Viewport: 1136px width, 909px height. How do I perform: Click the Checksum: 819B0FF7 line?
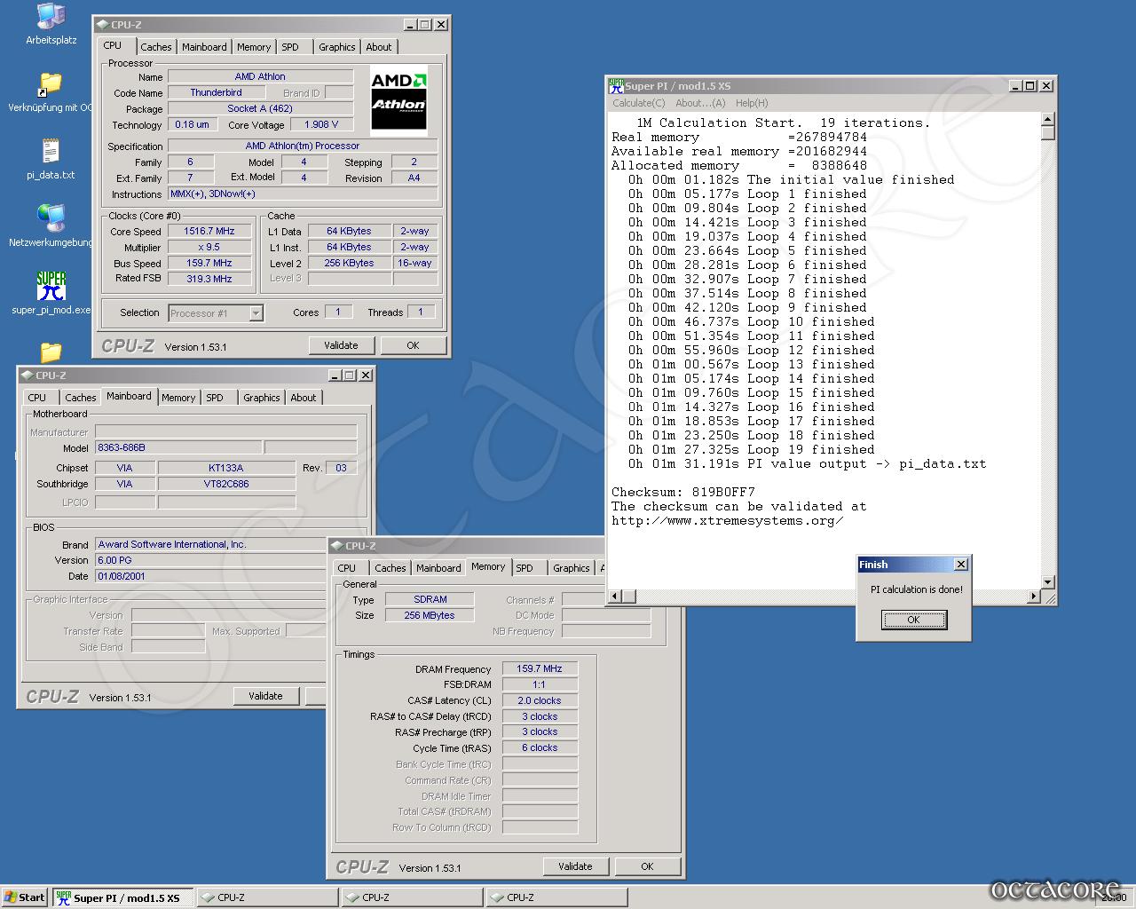point(683,492)
